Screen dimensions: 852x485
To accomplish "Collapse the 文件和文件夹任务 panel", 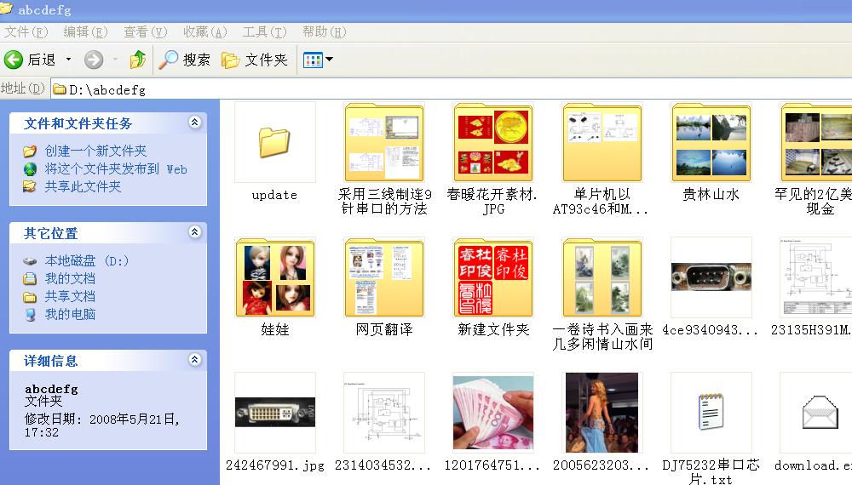I will pyautogui.click(x=194, y=123).
